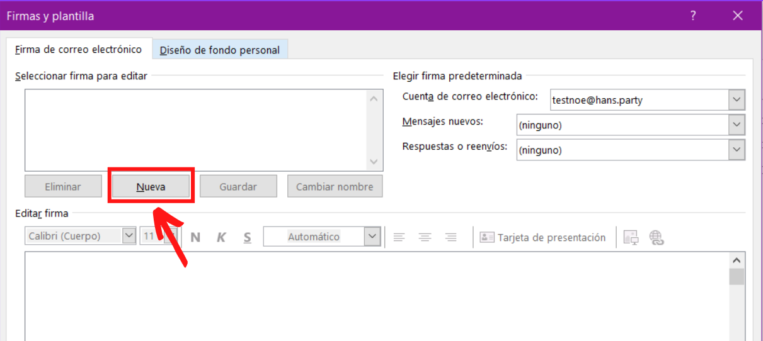Select Firma de correo electrónico tab

(x=79, y=50)
